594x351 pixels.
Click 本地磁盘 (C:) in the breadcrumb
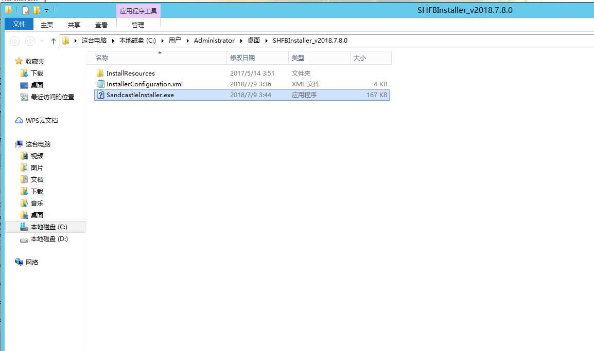click(137, 41)
